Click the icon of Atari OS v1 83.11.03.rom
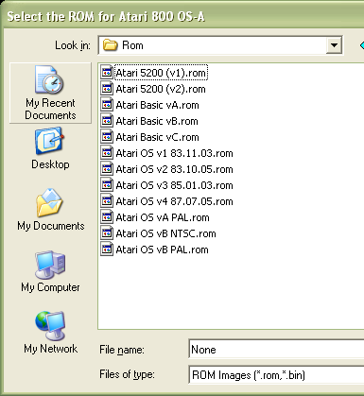The height and width of the screenshot is (396, 364). click(x=107, y=153)
